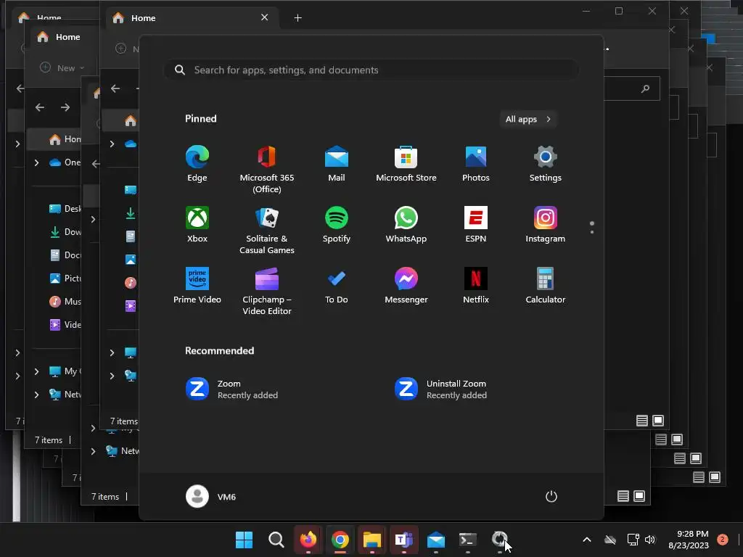Click the Start menu search field
This screenshot has width=743, height=557.
[371, 70]
